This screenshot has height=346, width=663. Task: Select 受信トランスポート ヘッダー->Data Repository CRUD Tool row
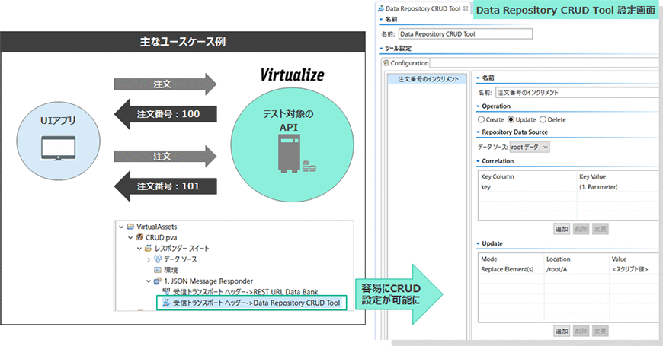(x=256, y=303)
